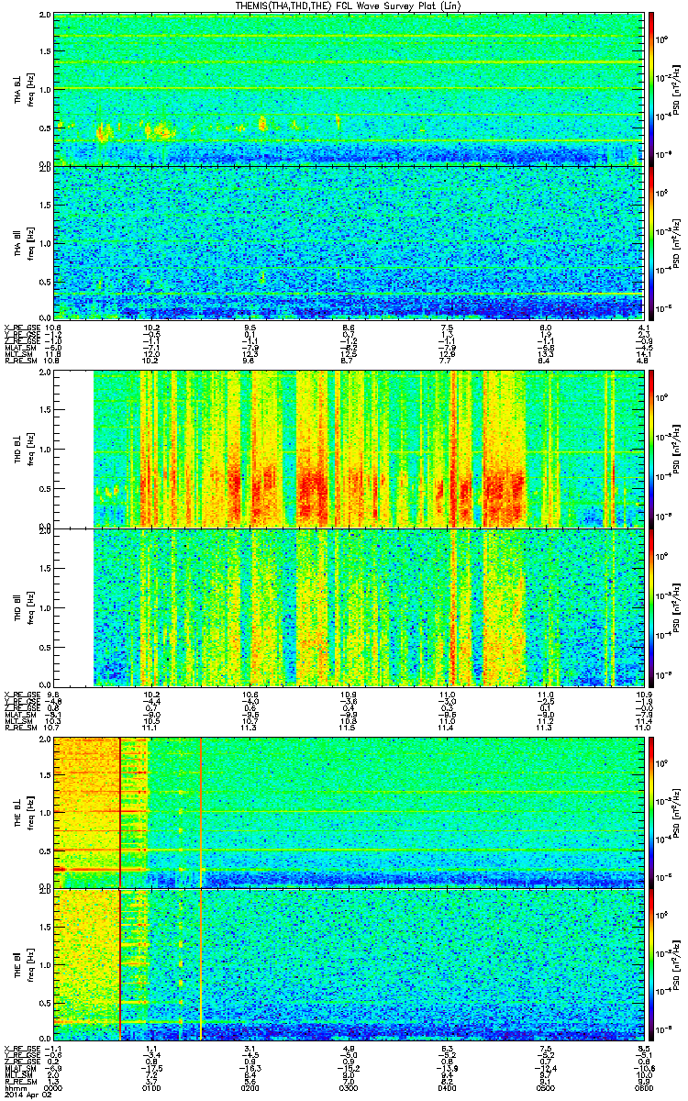Screen dimensions: 688x1101
Task: Click the THD BL spectrogram panel
Action: point(349,450)
